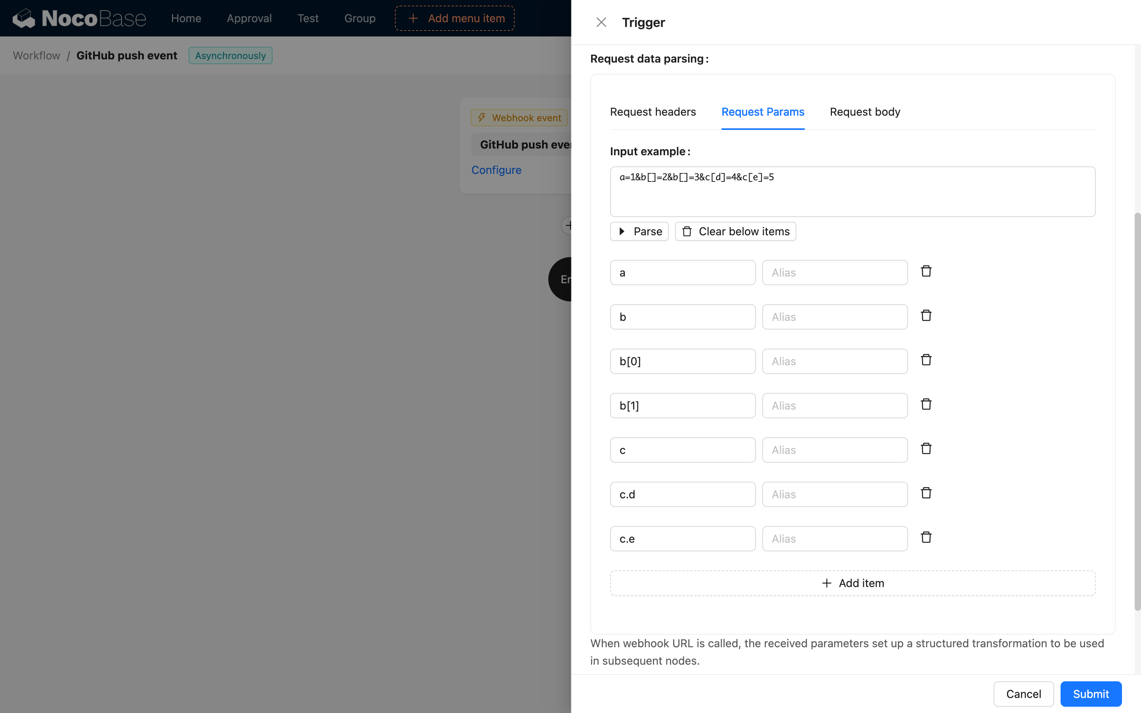Remove the b[1] row with trash icon
1141x713 pixels.
(926, 404)
